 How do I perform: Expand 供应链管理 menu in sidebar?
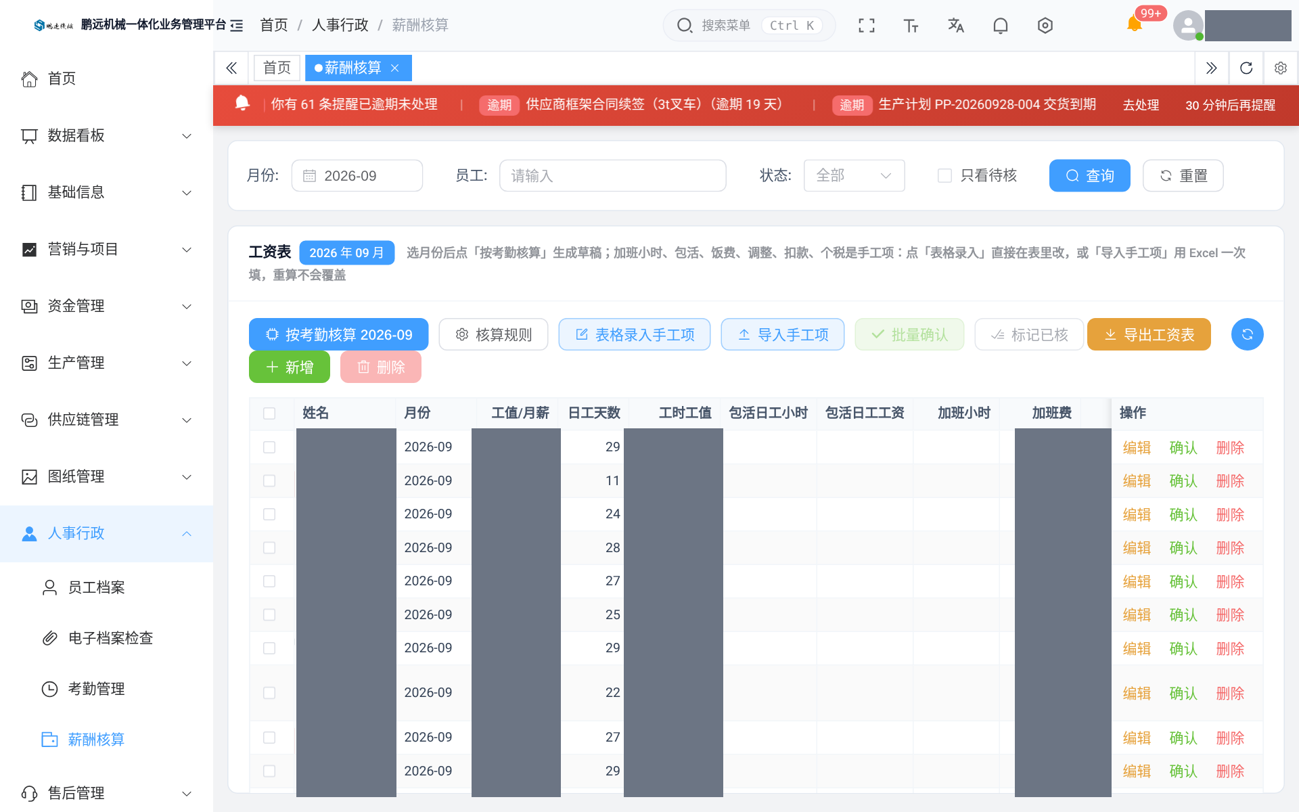click(x=106, y=420)
